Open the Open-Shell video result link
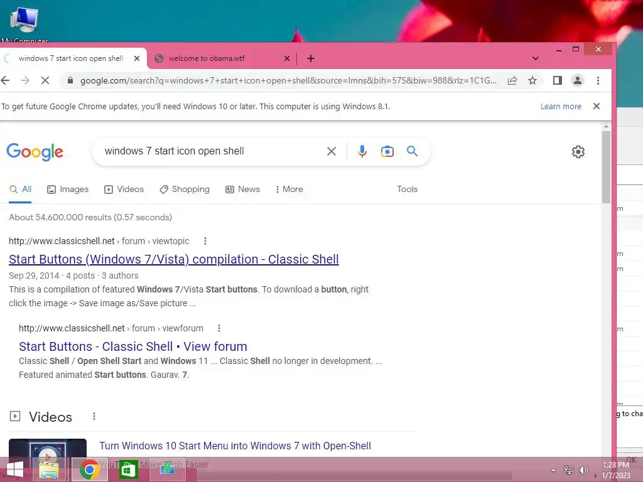Viewport: 643px width, 482px height. 235,446
